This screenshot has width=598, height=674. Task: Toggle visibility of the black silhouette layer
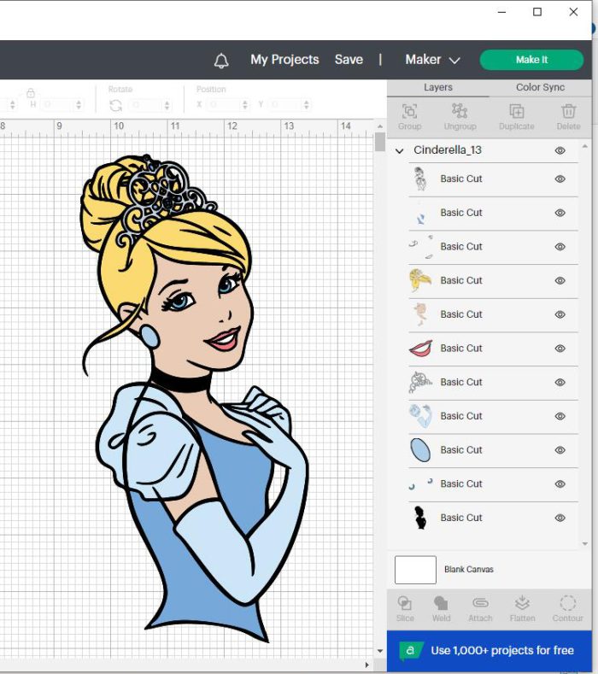pos(560,518)
